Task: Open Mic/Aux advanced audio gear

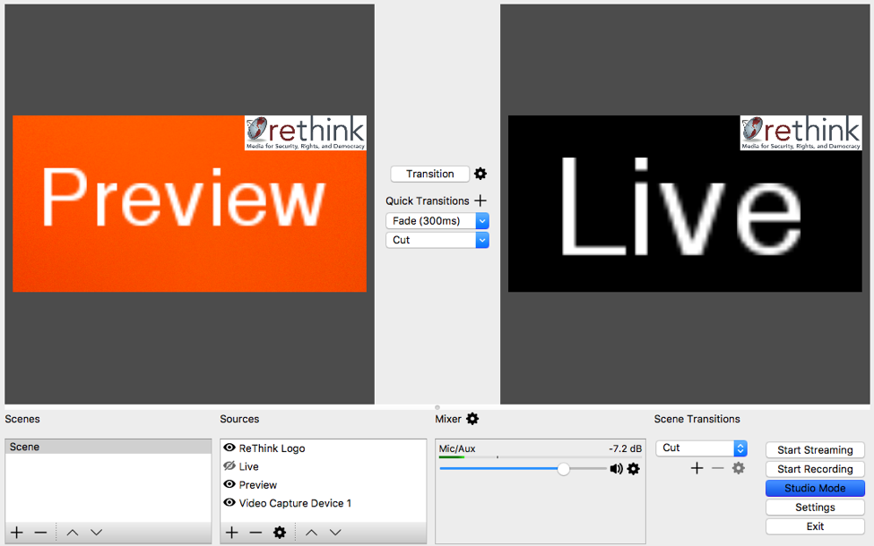Action: 633,469
